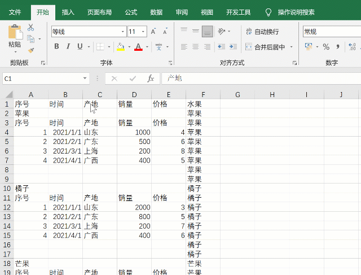This screenshot has height=275, width=361.
Task: Switch to the 开发工具 tab
Action: (x=238, y=12)
